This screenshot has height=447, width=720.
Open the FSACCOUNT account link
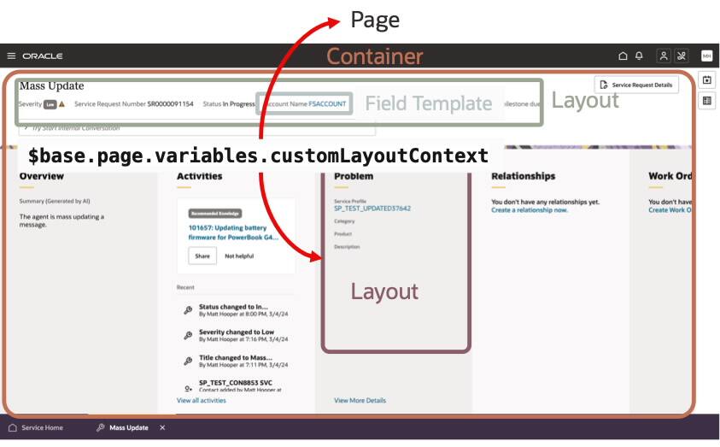327,103
